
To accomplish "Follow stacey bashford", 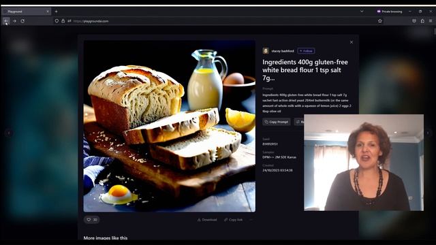I will pyautogui.click(x=306, y=51).
